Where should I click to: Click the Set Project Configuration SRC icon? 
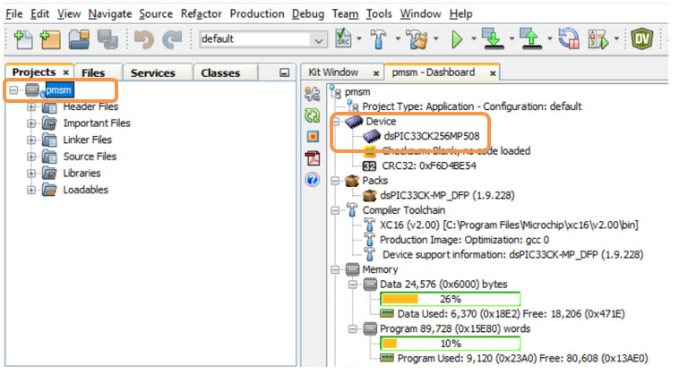click(343, 38)
